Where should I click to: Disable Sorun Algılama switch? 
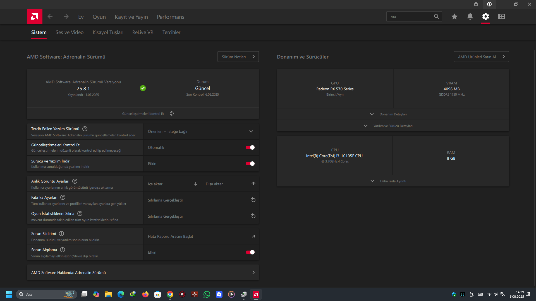point(250,252)
